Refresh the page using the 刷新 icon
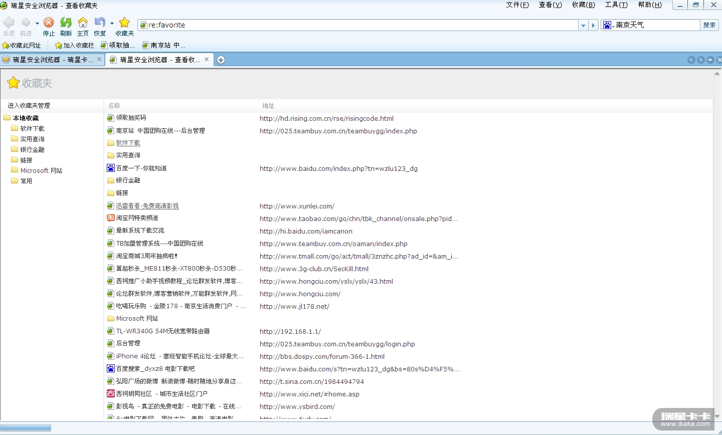Image resolution: width=722 pixels, height=435 pixels. tap(66, 23)
